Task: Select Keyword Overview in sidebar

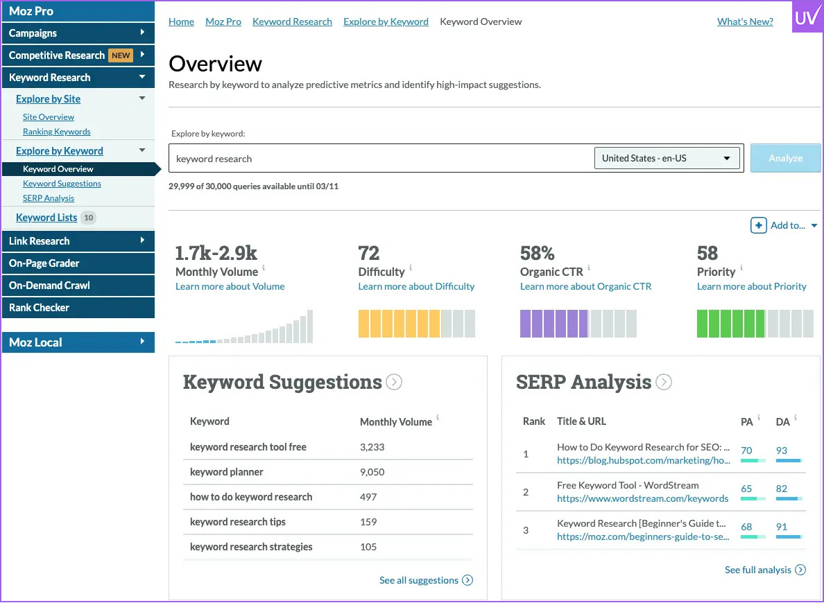Action: tap(58, 169)
